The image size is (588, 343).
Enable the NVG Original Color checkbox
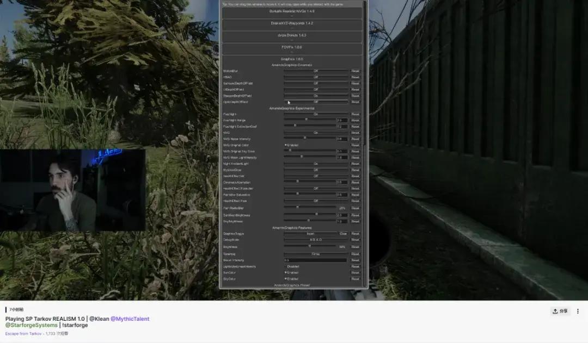[x=286, y=145]
